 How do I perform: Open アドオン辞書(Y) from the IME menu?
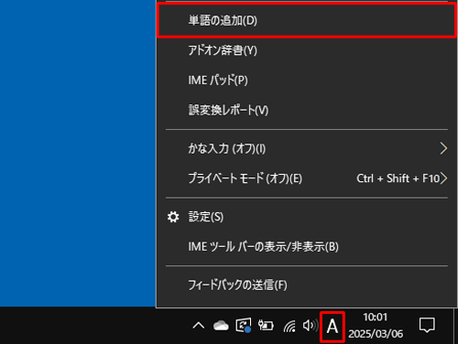tap(307, 50)
